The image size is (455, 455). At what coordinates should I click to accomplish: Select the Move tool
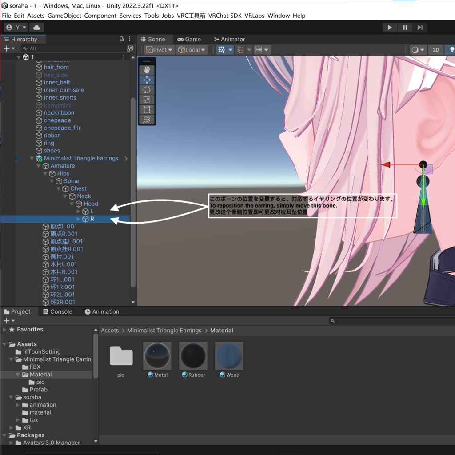(147, 80)
